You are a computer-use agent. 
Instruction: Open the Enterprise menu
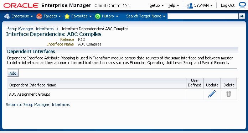point(22,16)
